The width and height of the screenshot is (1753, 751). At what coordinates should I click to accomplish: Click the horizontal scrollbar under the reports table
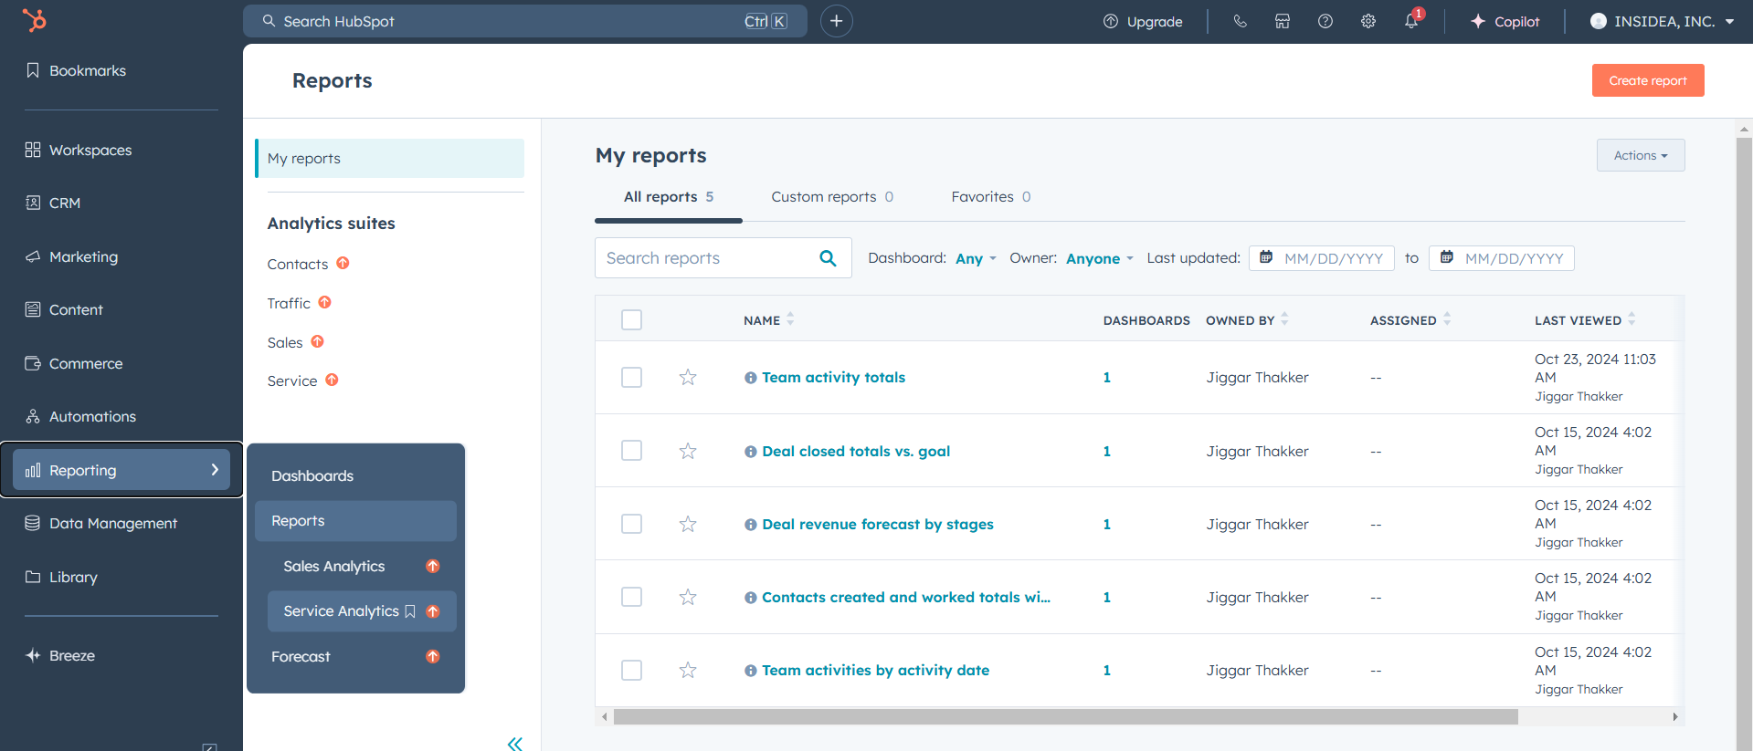pos(1065,717)
